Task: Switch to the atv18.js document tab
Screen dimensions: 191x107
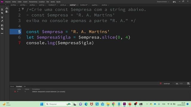Action: [13, 5]
